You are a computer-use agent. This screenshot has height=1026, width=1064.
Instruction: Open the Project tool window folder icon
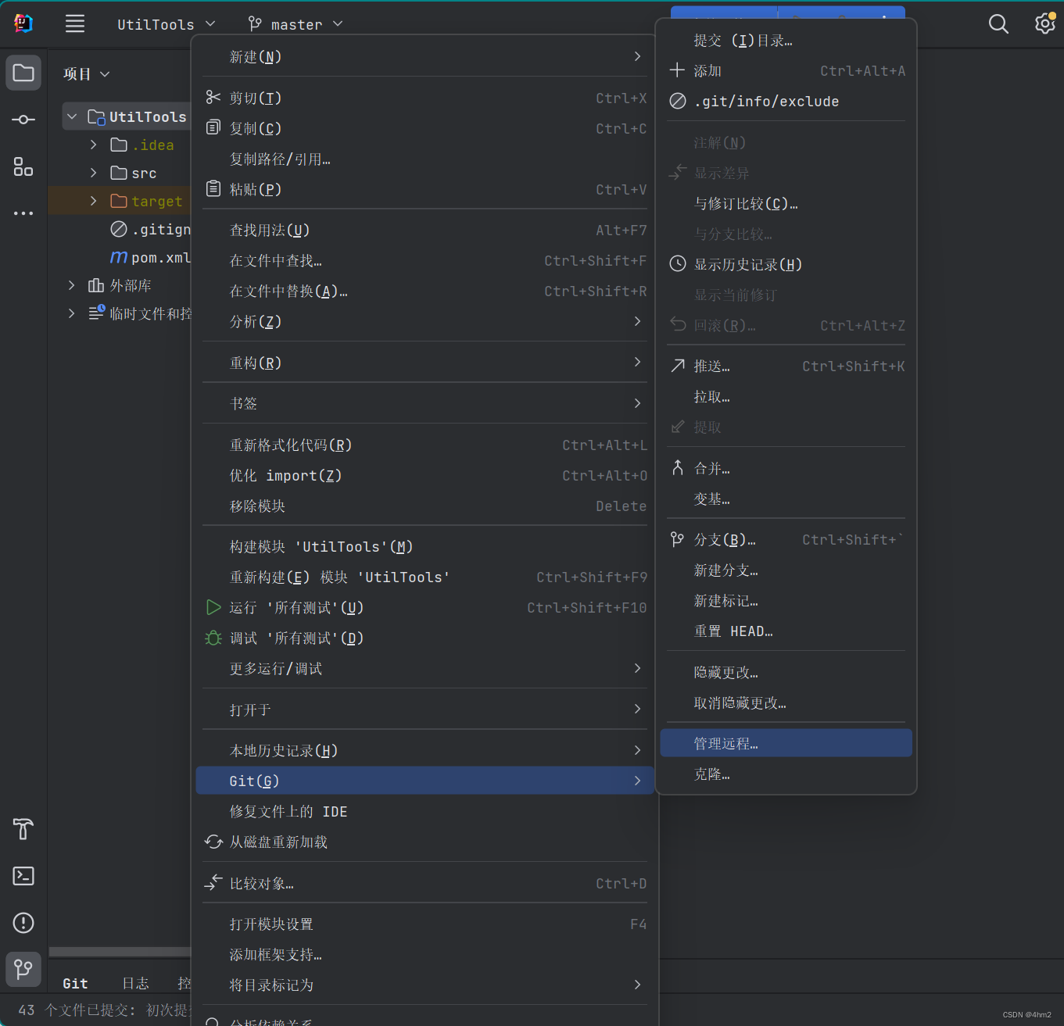[x=23, y=73]
